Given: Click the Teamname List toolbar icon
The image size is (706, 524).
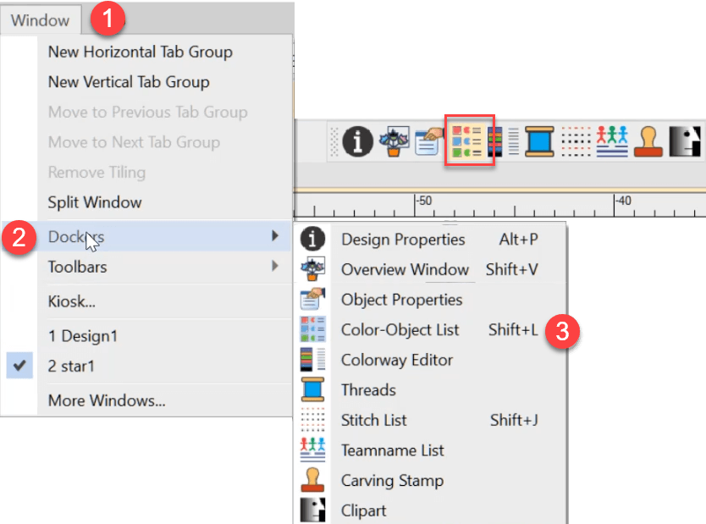Looking at the screenshot, I should tap(611, 141).
